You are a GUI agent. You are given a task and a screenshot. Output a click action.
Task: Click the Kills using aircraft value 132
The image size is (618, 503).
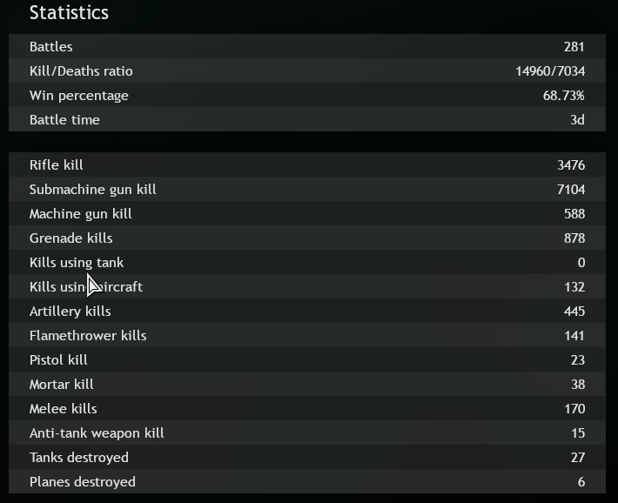(x=574, y=287)
